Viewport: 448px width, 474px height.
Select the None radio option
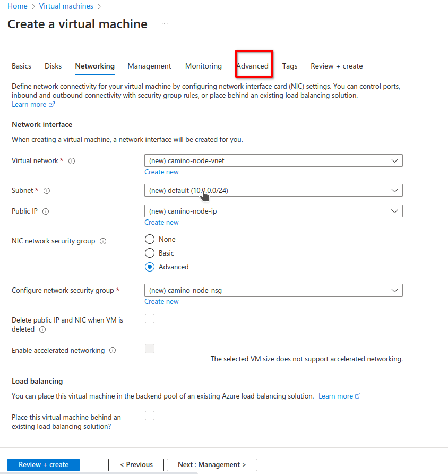(x=150, y=240)
